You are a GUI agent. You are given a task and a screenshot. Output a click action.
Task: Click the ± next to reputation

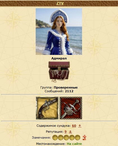(70, 132)
